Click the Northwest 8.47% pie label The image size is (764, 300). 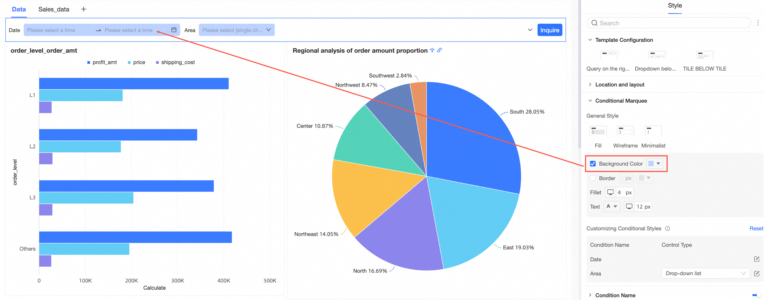point(356,85)
